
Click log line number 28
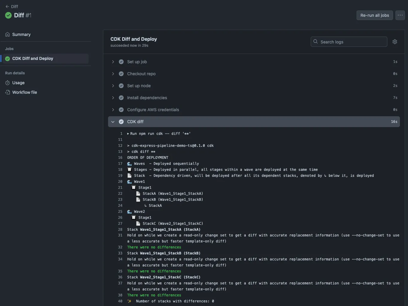pyautogui.click(x=120, y=230)
